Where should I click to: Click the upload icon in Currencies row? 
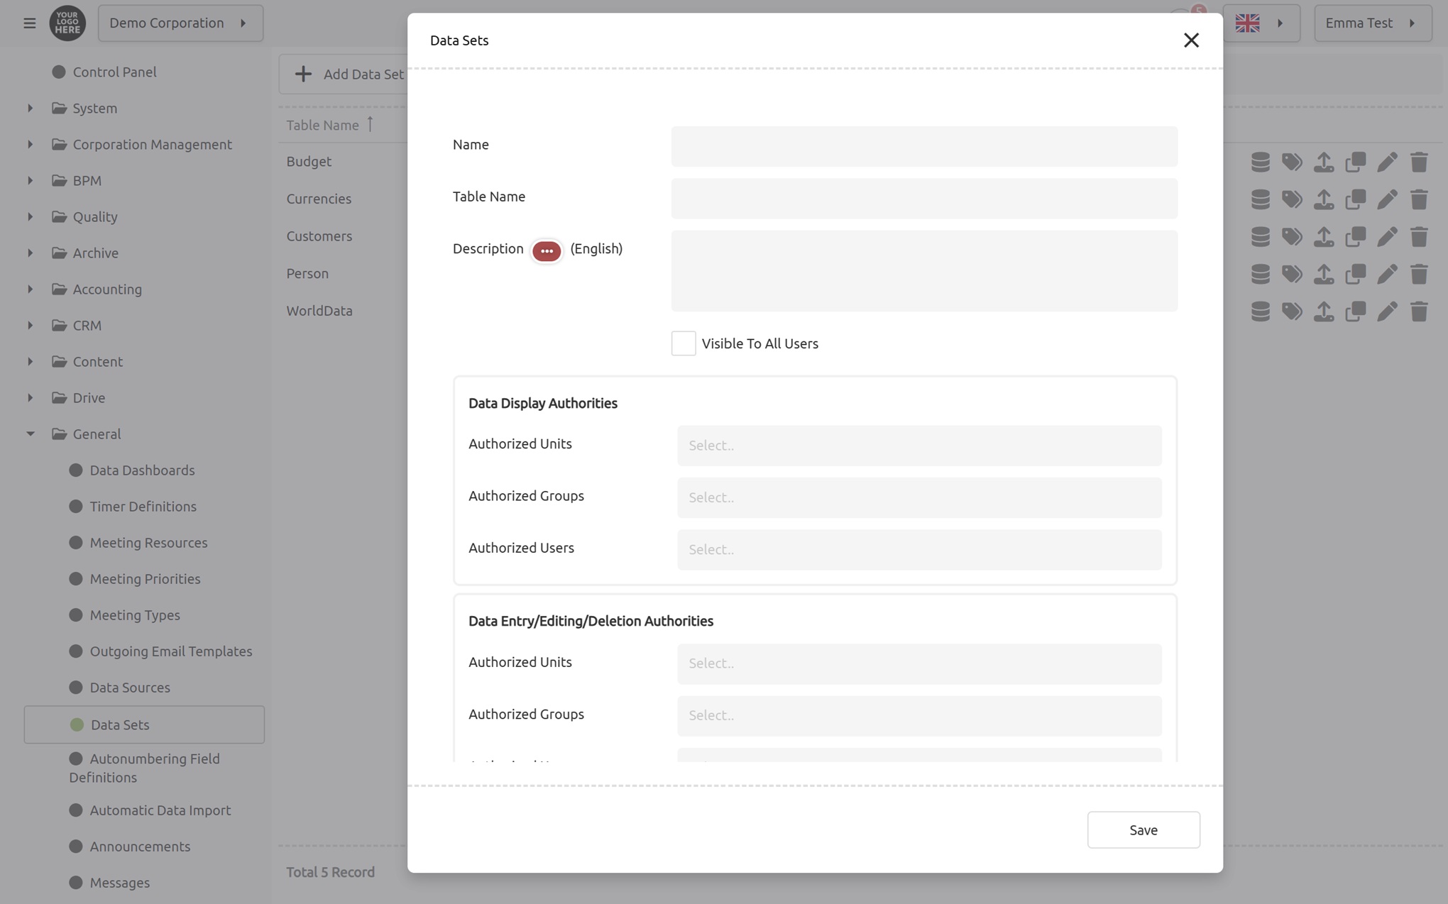1324,199
